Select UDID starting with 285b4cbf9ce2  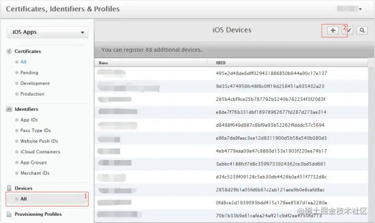[x=270, y=99]
